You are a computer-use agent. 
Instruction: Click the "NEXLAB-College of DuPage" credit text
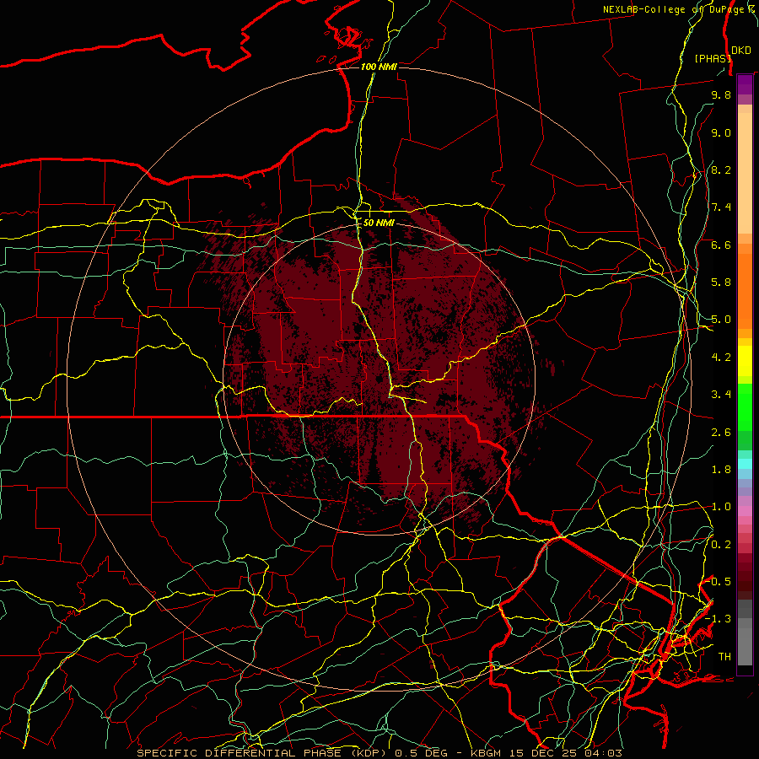coord(672,9)
